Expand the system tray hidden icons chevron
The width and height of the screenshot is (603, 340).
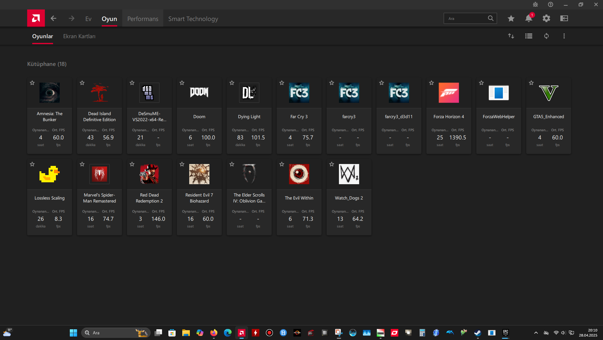(x=536, y=333)
